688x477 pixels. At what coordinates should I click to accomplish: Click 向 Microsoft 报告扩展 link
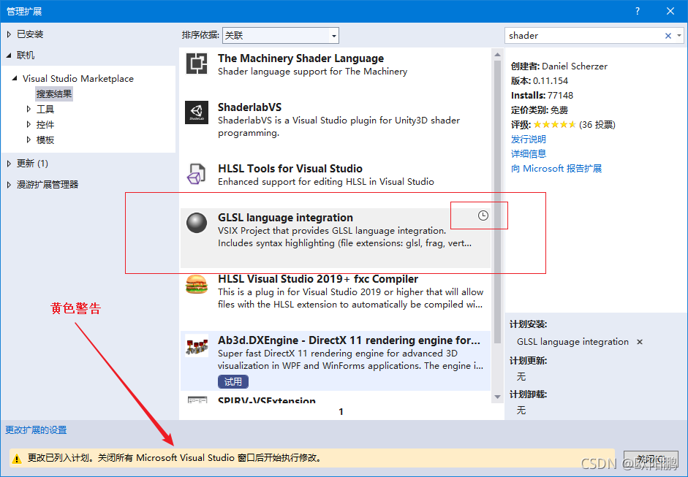point(556,168)
